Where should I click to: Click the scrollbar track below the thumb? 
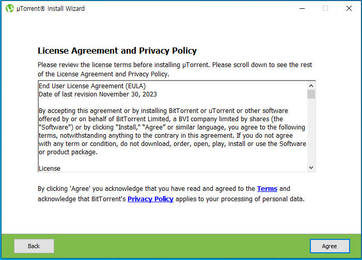311,131
